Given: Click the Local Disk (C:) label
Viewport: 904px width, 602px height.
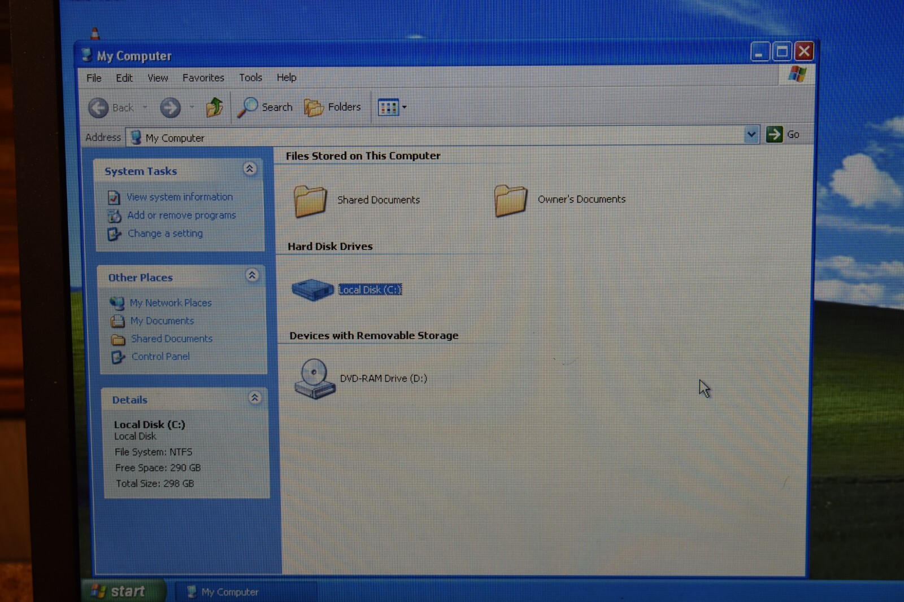Looking at the screenshot, I should tap(370, 290).
